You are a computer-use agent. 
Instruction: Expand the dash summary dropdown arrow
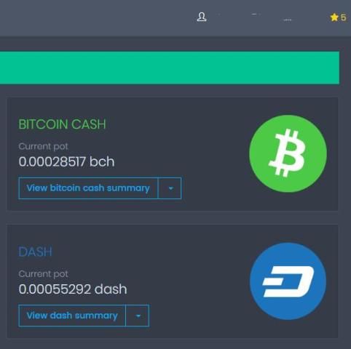pyautogui.click(x=138, y=316)
